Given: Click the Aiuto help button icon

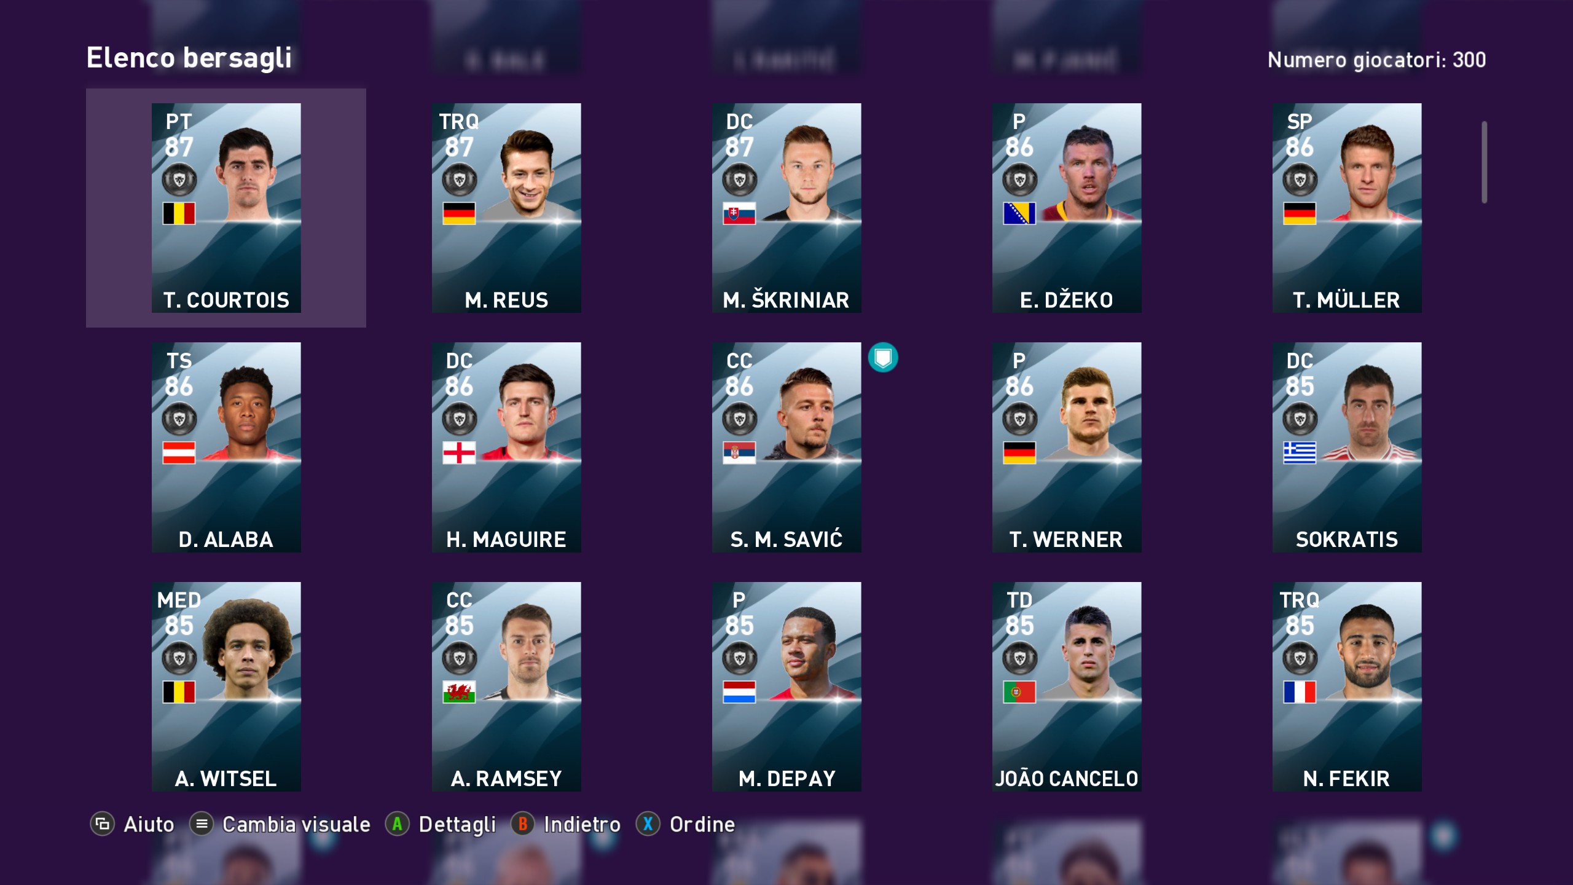Looking at the screenshot, I should (102, 824).
